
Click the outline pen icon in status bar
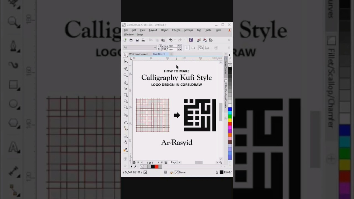[217, 172]
